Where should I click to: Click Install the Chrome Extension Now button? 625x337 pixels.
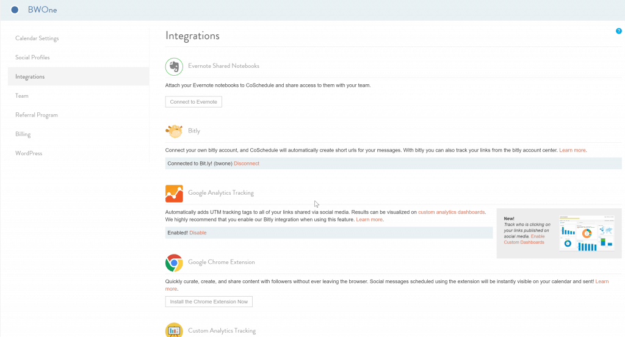click(x=209, y=302)
